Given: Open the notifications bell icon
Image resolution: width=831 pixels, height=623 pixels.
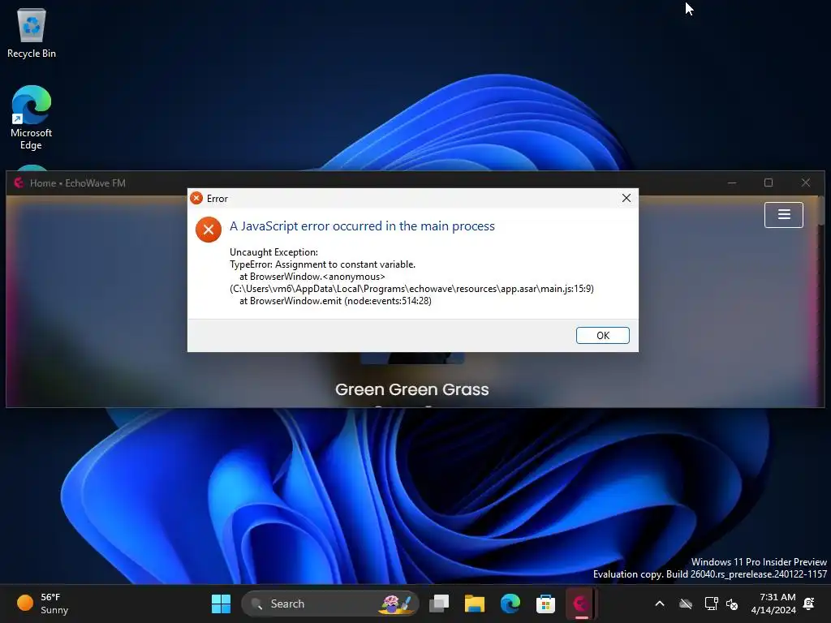Looking at the screenshot, I should tap(809, 604).
